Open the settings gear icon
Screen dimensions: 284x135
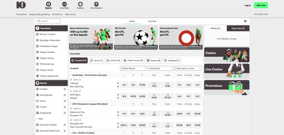pyautogui.click(x=245, y=21)
